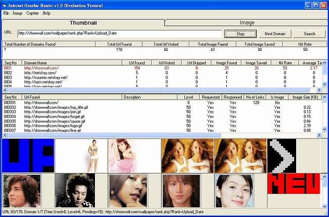
Task: Click the total Hit Rate header in summary
Action: [305, 44]
